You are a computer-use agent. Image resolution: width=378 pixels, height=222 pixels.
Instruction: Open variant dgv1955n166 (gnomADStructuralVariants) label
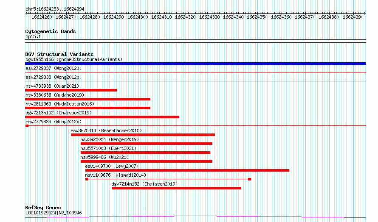click(74, 59)
